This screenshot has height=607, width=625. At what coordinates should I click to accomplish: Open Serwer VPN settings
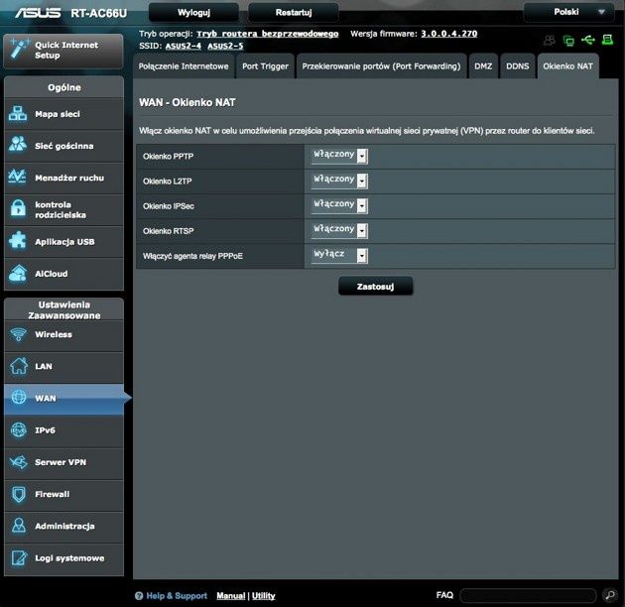[x=63, y=462]
